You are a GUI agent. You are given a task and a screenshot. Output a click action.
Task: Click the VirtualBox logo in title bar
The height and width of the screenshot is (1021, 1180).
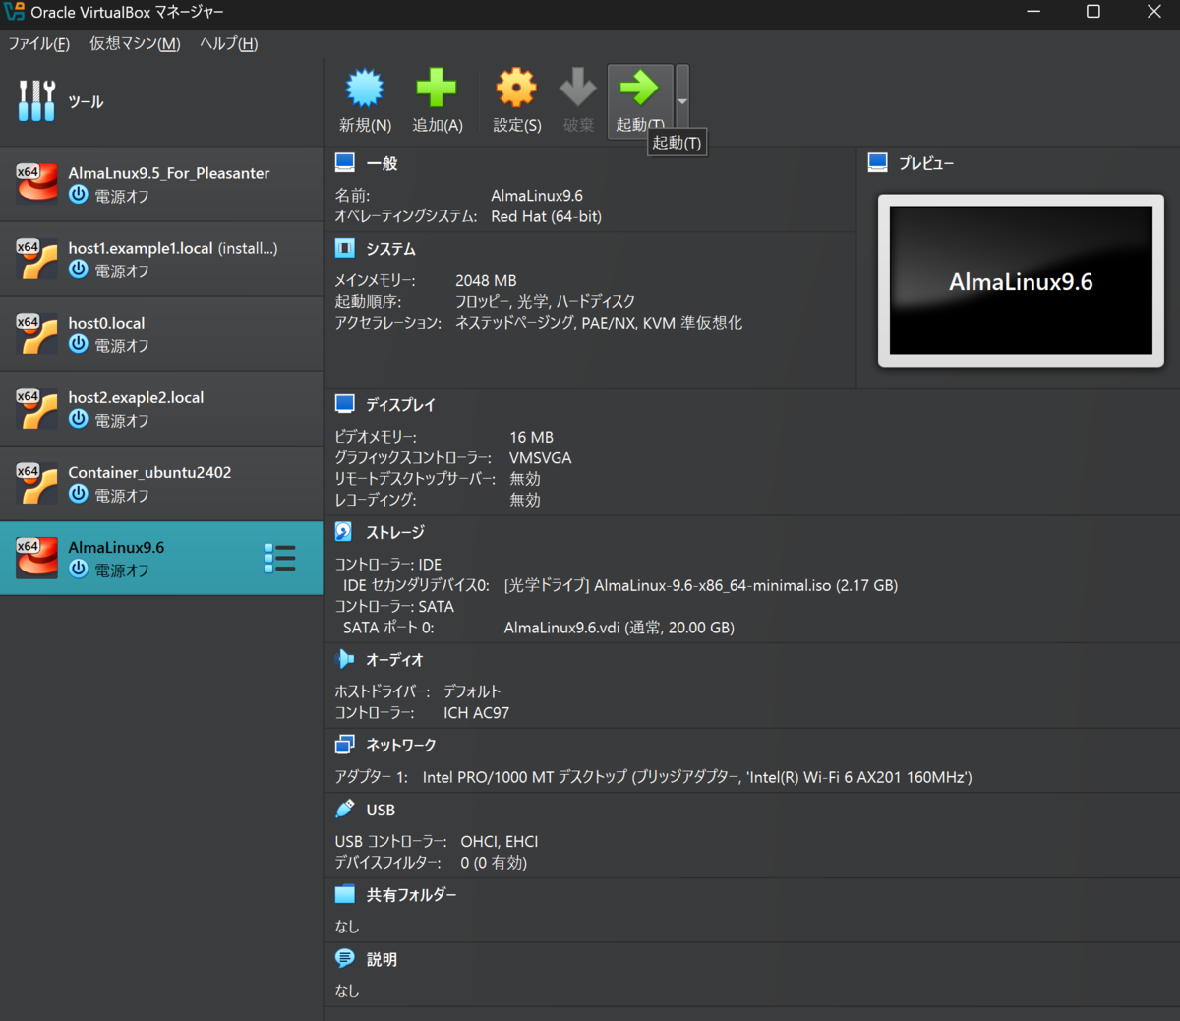click(x=14, y=12)
